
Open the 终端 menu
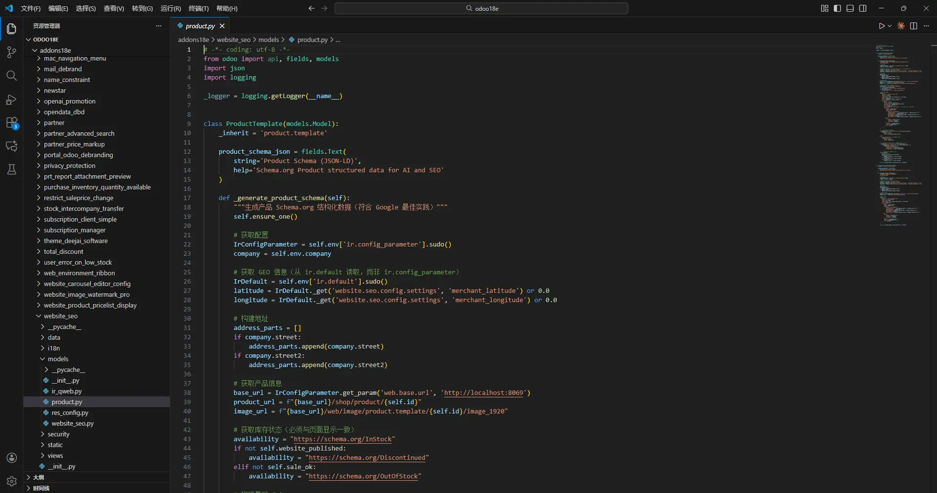(x=198, y=8)
